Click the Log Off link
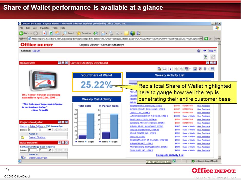 pyautogui.click(x=36, y=51)
